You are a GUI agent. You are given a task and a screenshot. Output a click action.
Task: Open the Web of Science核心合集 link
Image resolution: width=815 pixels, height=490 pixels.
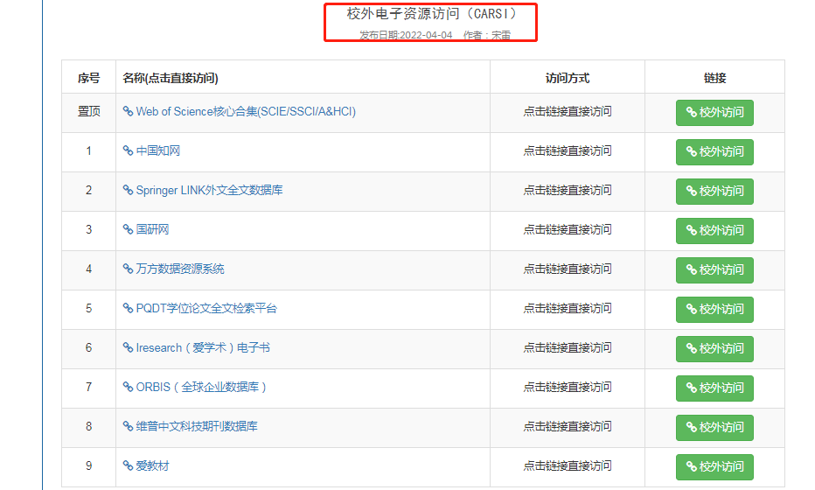tap(246, 111)
